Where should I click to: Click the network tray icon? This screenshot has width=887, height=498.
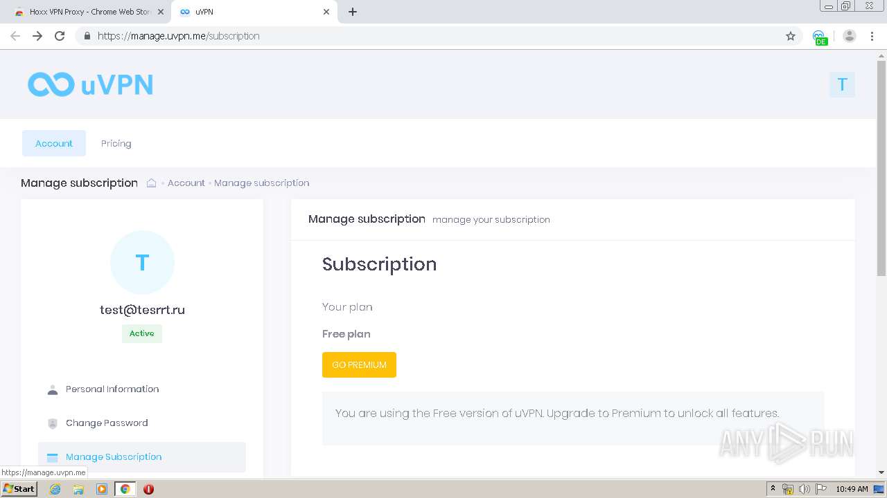pyautogui.click(x=788, y=489)
